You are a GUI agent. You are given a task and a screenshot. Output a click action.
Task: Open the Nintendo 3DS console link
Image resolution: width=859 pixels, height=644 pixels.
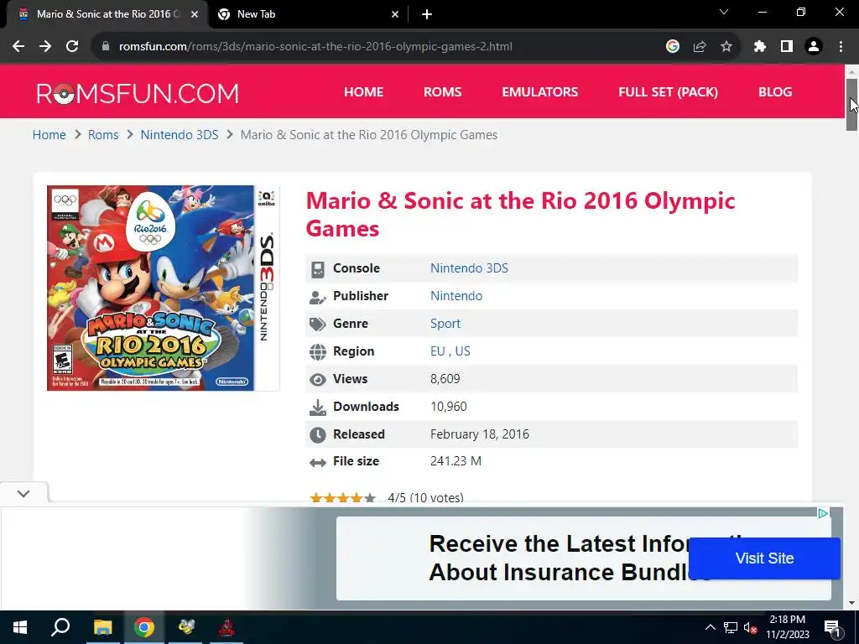469,267
